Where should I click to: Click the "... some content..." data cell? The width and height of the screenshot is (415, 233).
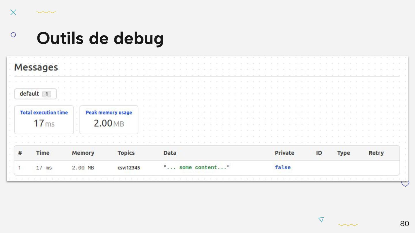[x=197, y=167]
